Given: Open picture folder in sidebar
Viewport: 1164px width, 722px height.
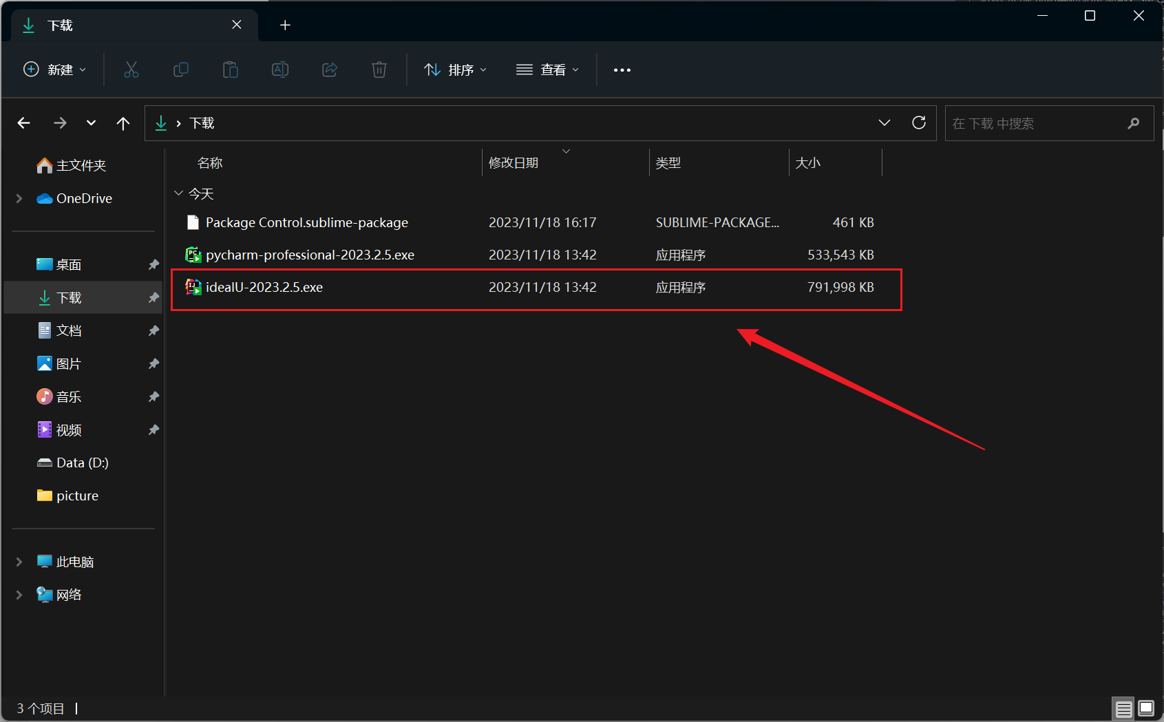Looking at the screenshot, I should 67,496.
